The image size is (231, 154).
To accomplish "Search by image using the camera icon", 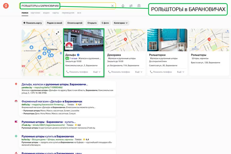I will (x=139, y=6).
